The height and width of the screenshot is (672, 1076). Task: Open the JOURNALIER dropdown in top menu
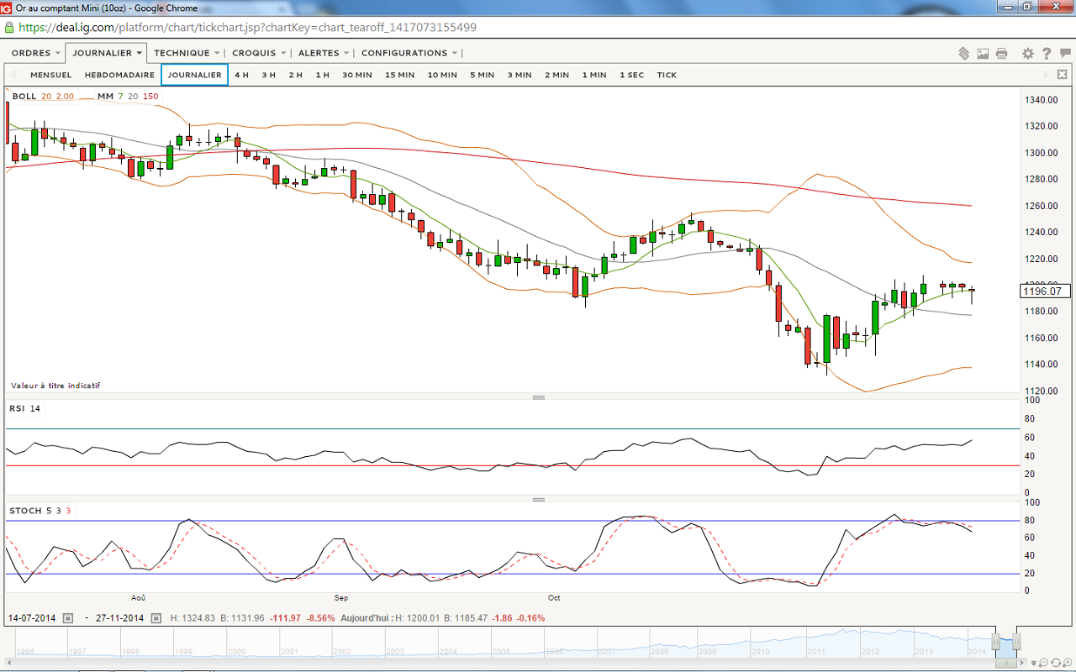[107, 53]
